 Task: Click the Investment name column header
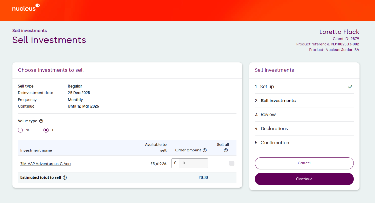[x=36, y=150]
